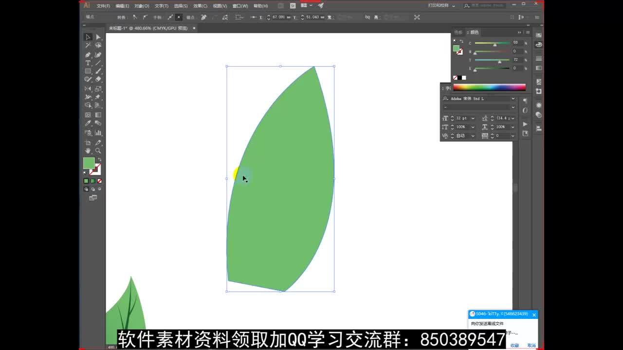Switch to the 色板 panel tab
The image size is (623, 350).
(x=458, y=32)
